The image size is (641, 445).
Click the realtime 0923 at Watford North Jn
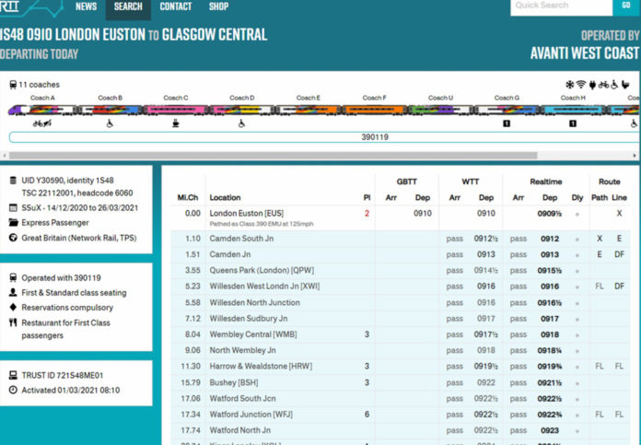coord(550,430)
